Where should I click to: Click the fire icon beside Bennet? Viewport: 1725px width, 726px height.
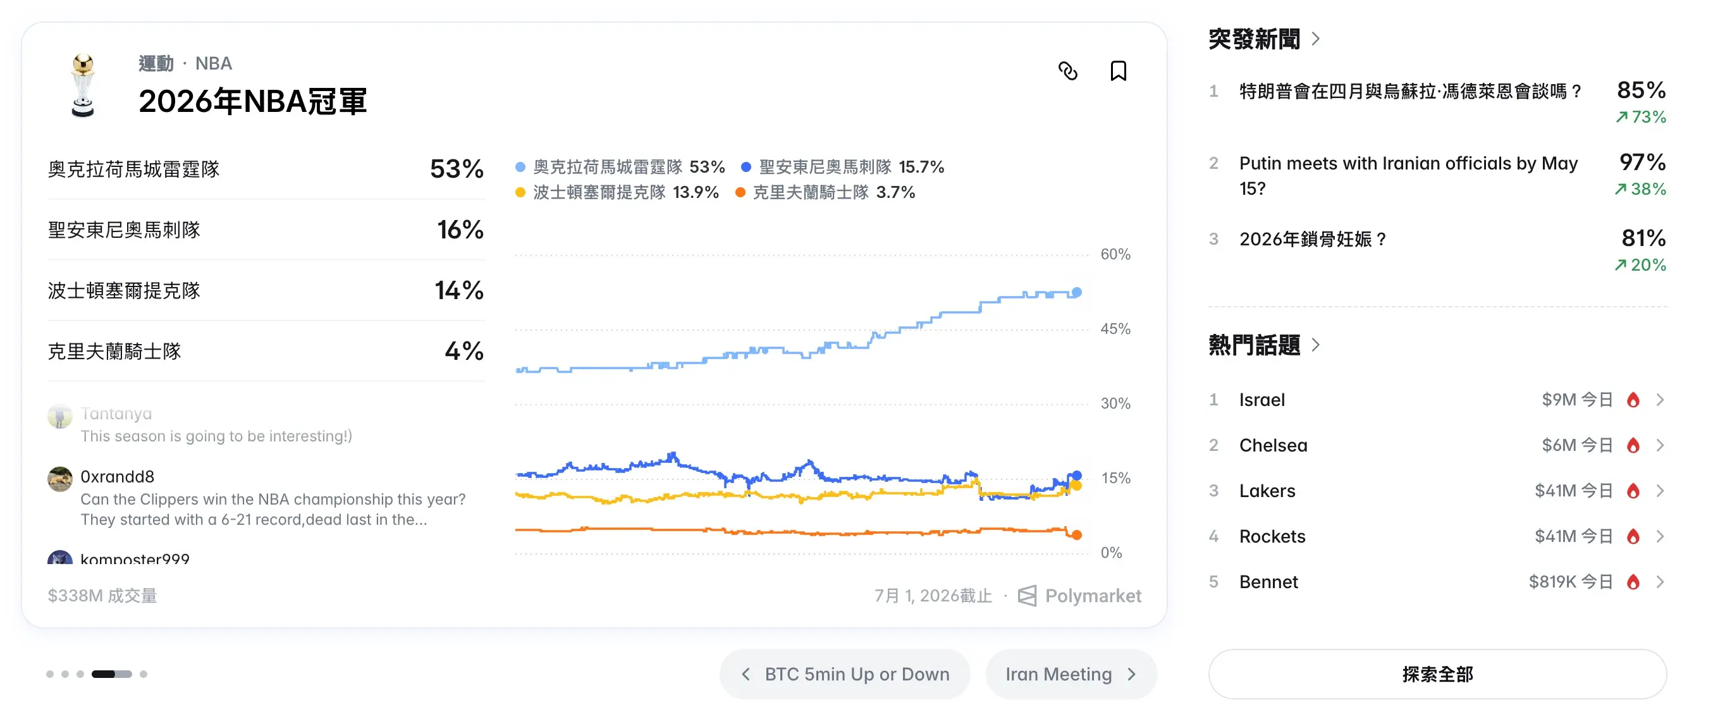(1633, 582)
